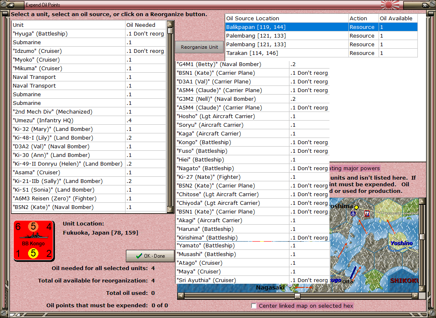Click the yellow city dot at Hiroshima
The width and height of the screenshot is (436, 318).
click(x=356, y=207)
